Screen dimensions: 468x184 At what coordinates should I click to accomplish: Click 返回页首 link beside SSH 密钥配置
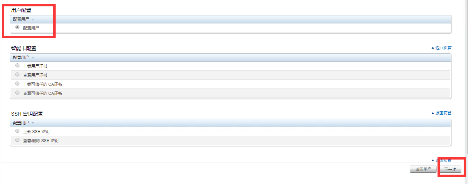pyautogui.click(x=443, y=113)
